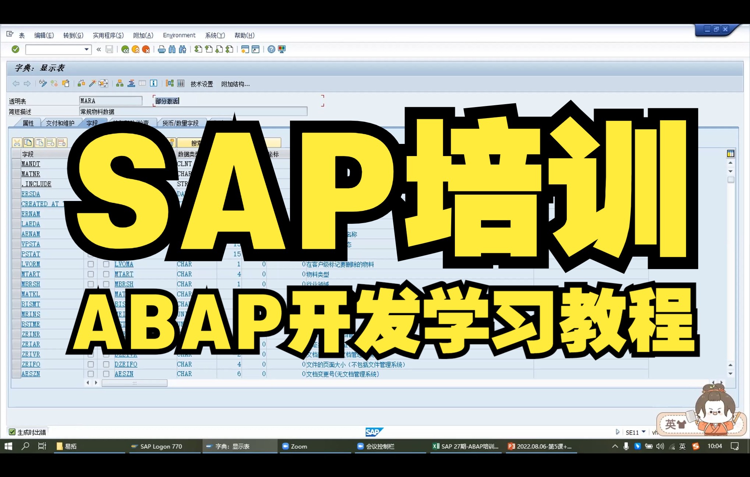Click the blue information icon
This screenshot has height=477, width=750.
point(153,84)
